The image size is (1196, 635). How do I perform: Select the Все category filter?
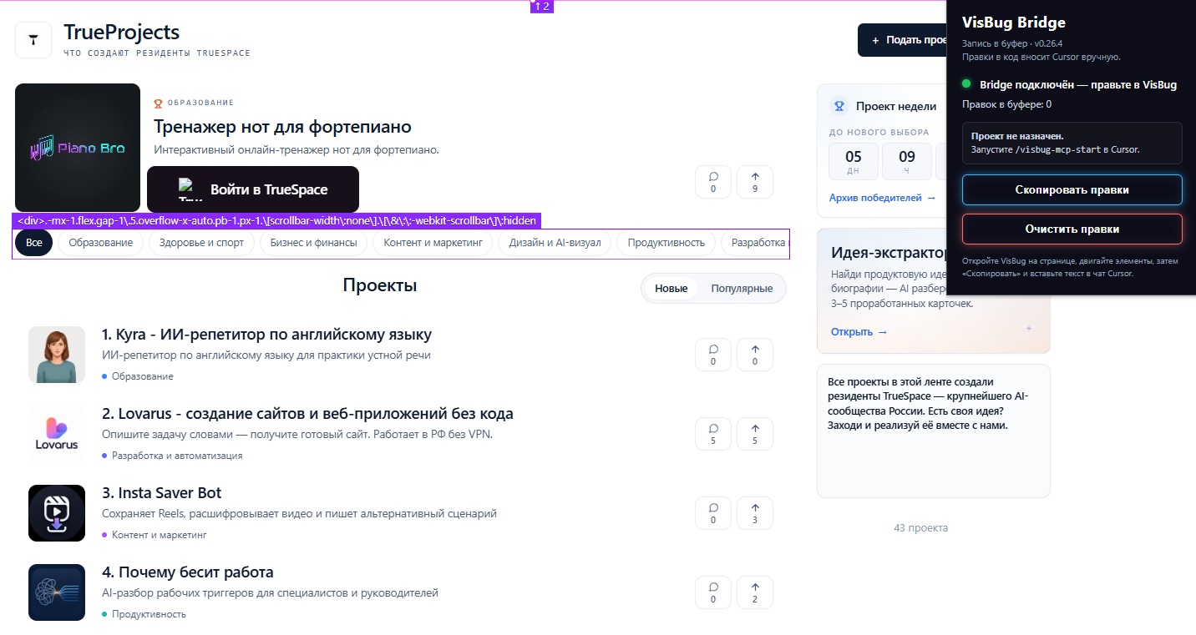tap(33, 243)
